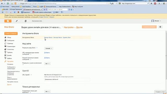Open the 'Полный' blog feed dropdown
This screenshot has height=94, width=167.
click(x=49, y=48)
